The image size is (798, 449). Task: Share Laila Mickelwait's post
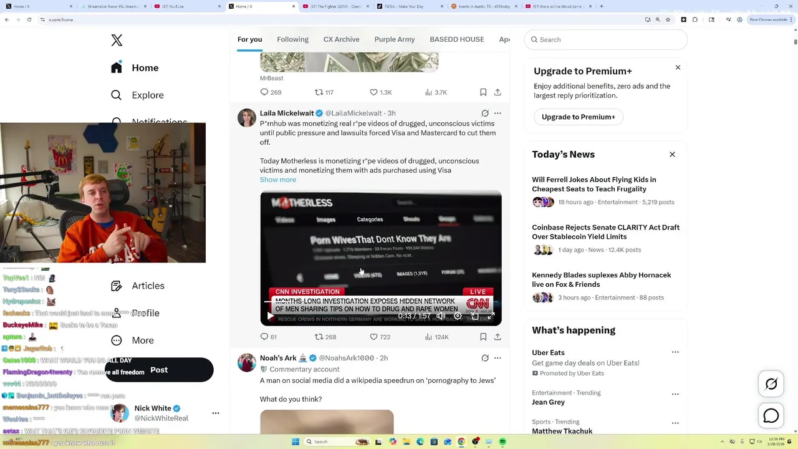click(x=498, y=337)
